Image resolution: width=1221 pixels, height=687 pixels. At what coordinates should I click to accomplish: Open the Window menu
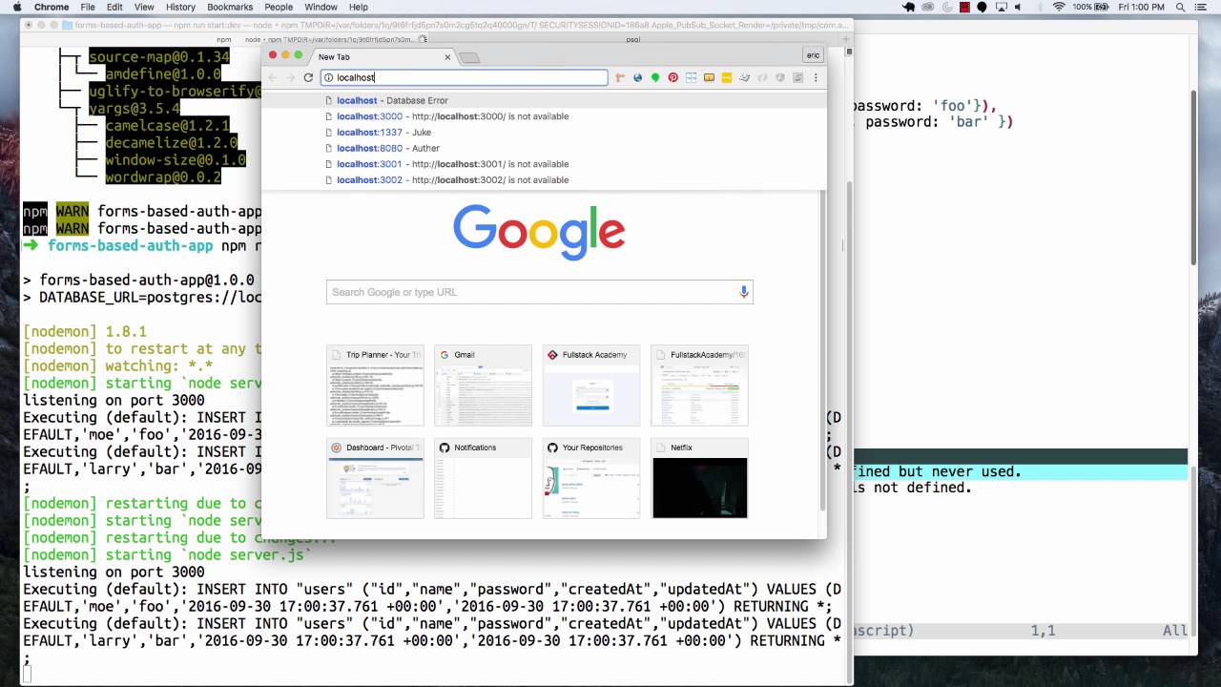pos(321,7)
